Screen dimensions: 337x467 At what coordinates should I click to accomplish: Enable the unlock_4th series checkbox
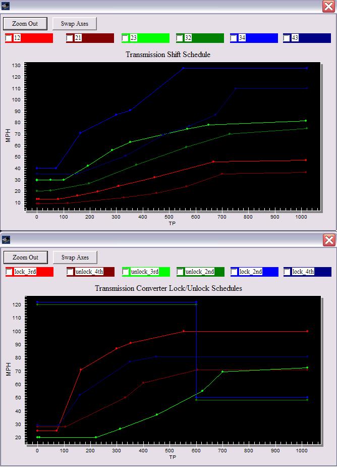point(70,272)
